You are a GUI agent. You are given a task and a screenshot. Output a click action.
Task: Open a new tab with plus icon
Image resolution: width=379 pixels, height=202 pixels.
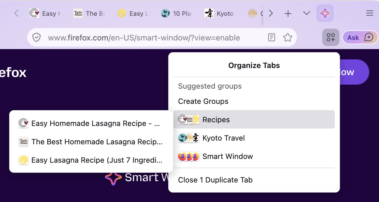[x=288, y=13]
